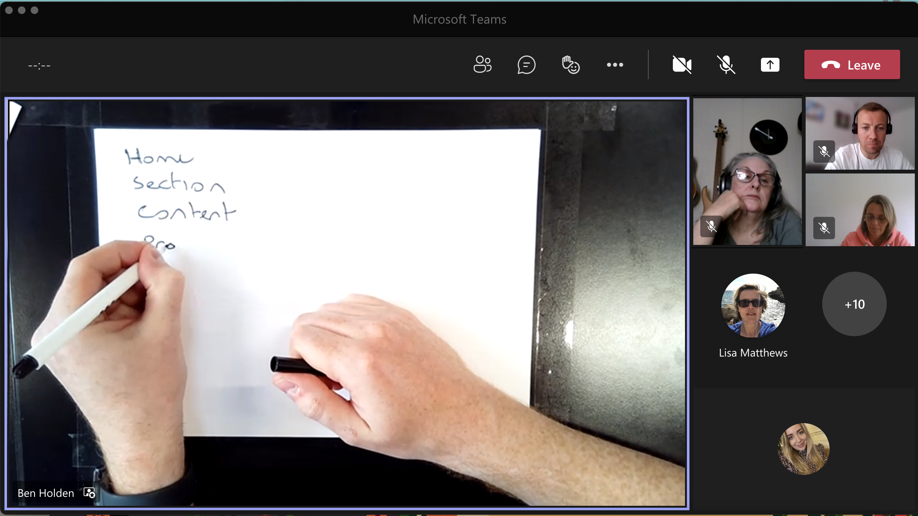This screenshot has width=918, height=516.
Task: Turn your camera on
Action: click(682, 65)
